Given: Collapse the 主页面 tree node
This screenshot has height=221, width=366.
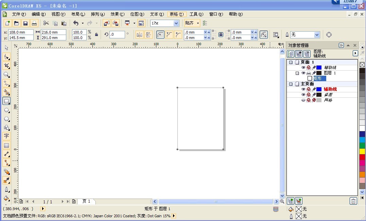Looking at the screenshot, I should (x=291, y=84).
